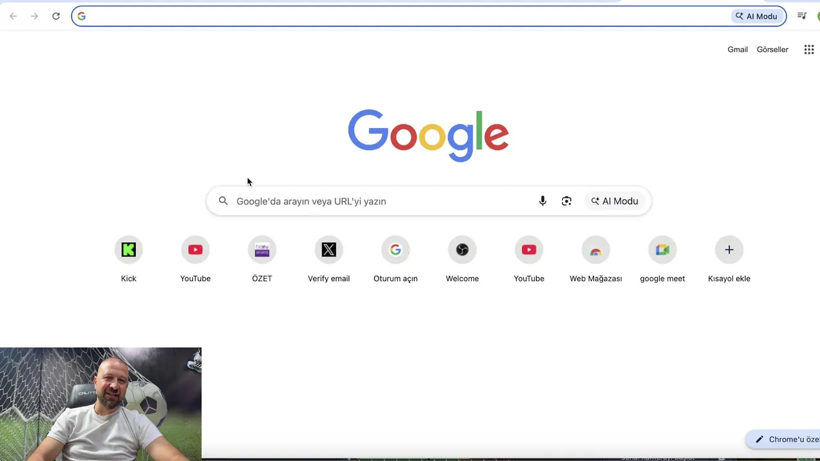Open the Verify email X shortcut
The width and height of the screenshot is (820, 461).
coord(329,259)
